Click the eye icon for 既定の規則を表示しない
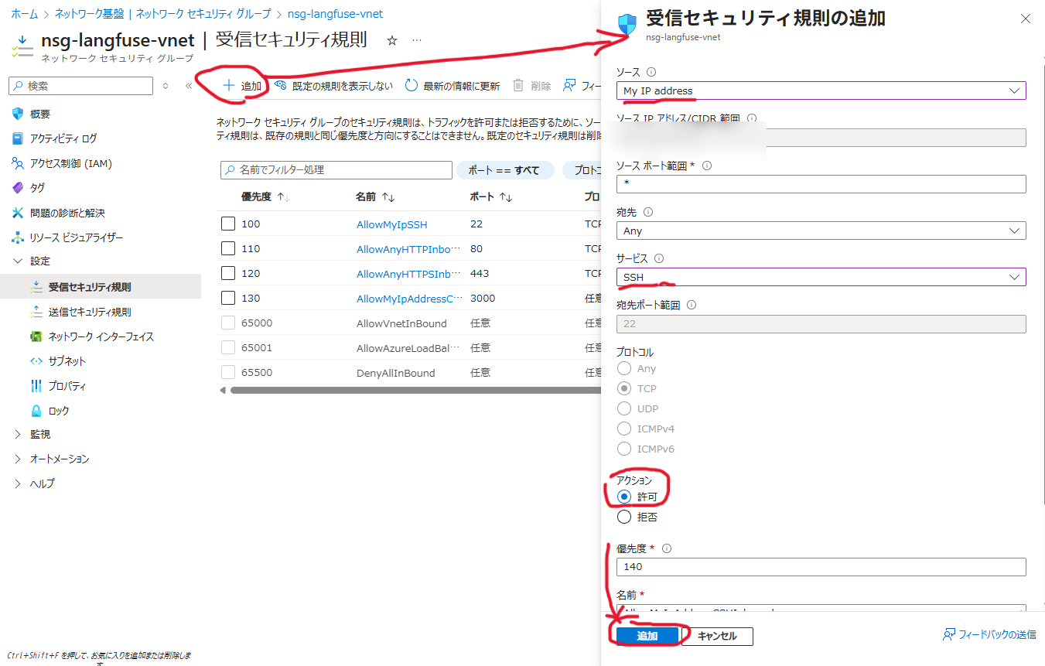The width and height of the screenshot is (1045, 666). point(281,86)
